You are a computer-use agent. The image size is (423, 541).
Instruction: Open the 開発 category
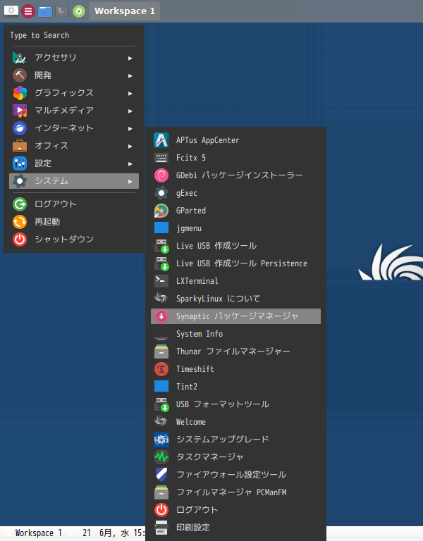click(x=74, y=75)
